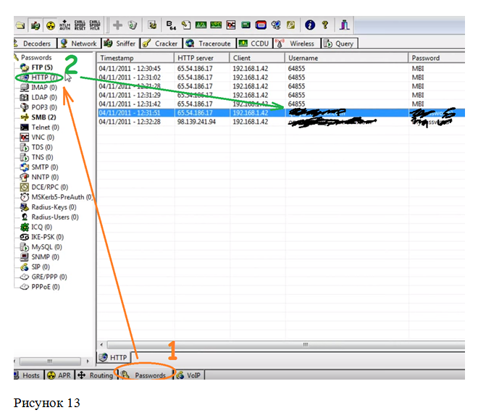Click the plus Add to list icon

pos(117,25)
